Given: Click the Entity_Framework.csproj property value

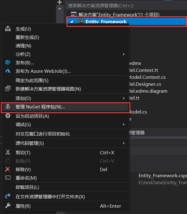Looking at the screenshot, I should pyautogui.click(x=163, y=175).
